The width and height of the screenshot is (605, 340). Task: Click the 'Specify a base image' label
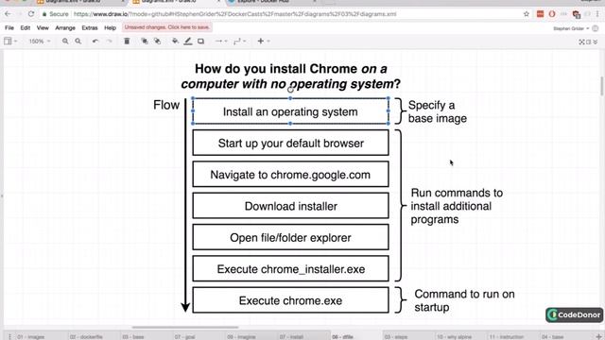click(x=437, y=111)
